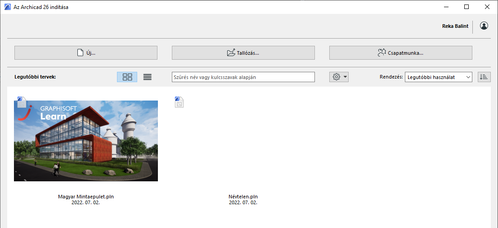Click the Új... new project button
Screen dimensions: 498x228
[x=86, y=53]
